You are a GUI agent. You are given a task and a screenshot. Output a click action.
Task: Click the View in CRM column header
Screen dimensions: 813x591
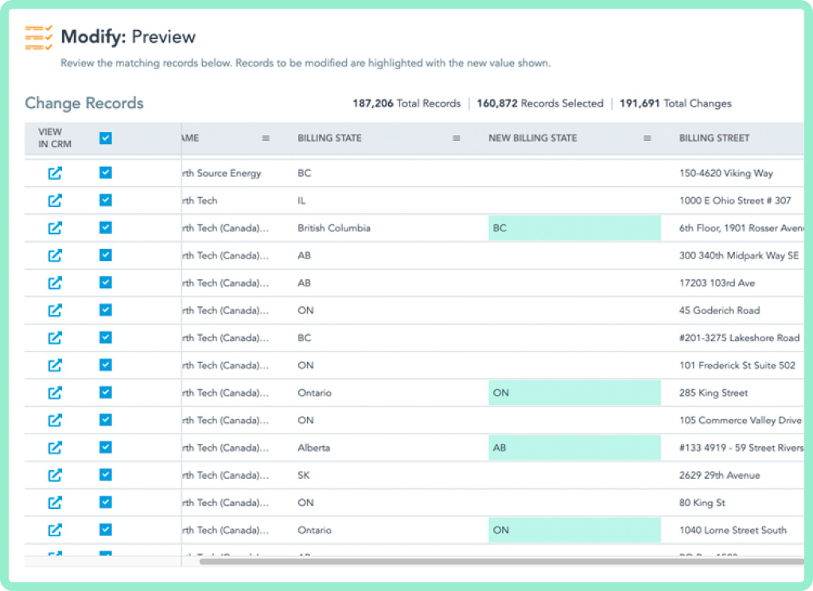(x=54, y=138)
